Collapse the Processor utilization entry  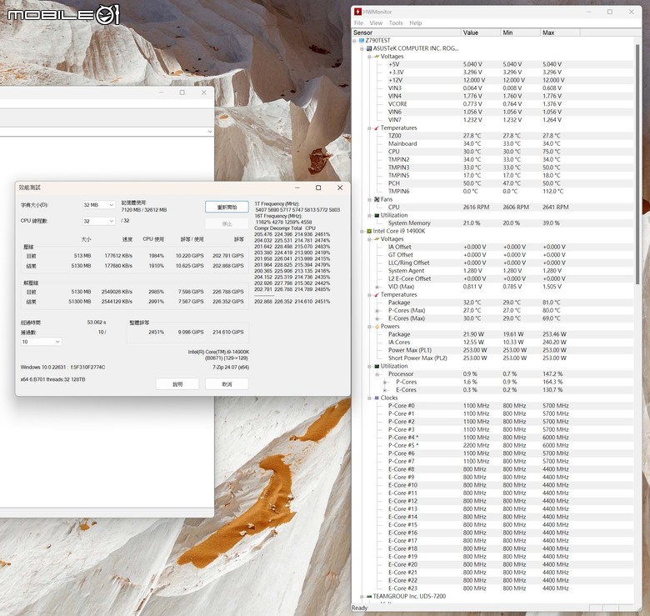pyautogui.click(x=377, y=374)
